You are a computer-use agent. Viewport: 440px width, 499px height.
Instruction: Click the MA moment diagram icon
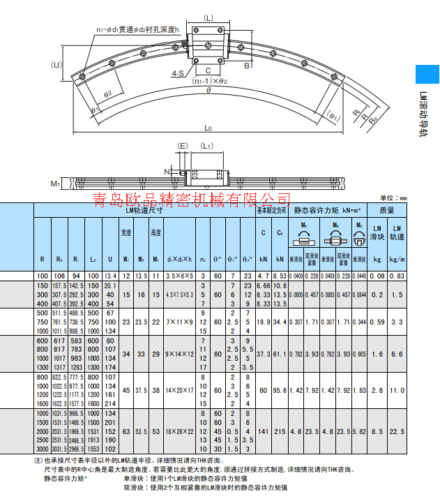tap(304, 239)
